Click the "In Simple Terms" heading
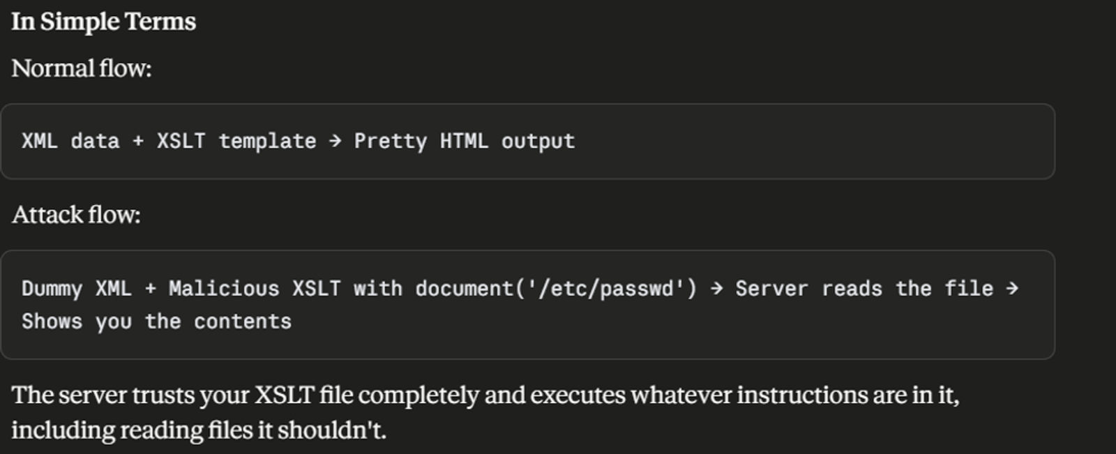1116x454 pixels. [103, 22]
